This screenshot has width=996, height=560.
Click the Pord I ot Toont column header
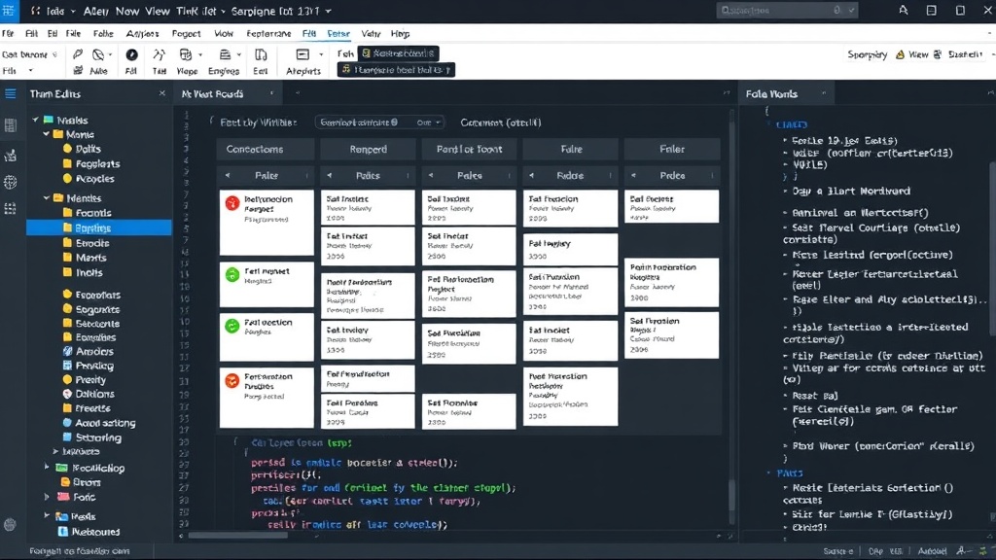pyautogui.click(x=469, y=149)
